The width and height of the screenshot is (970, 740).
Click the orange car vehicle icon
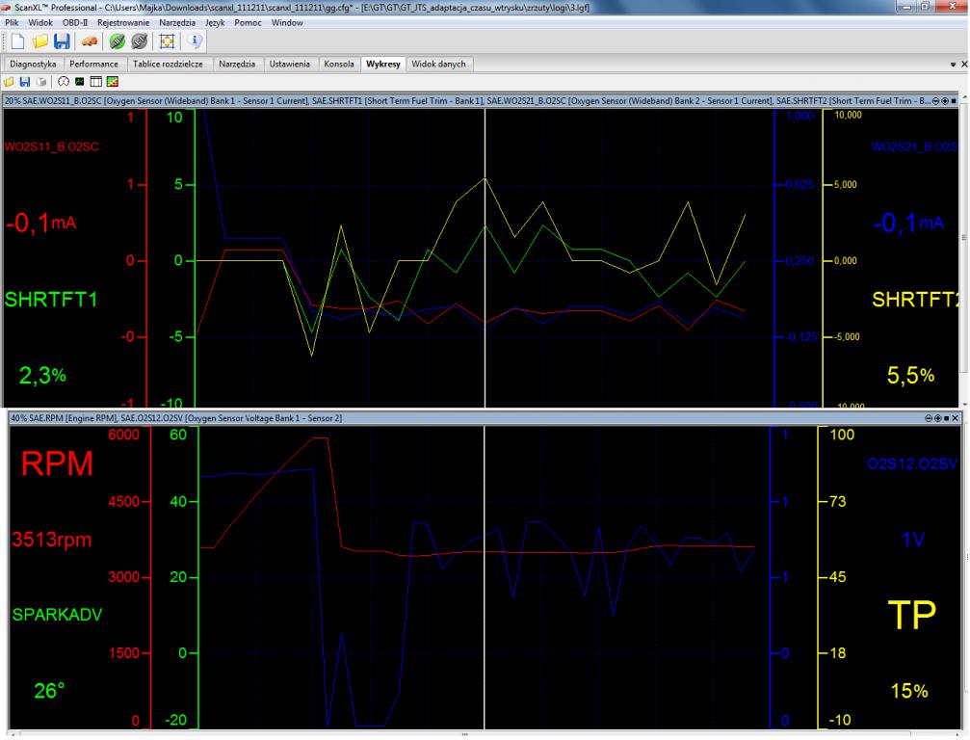89,41
